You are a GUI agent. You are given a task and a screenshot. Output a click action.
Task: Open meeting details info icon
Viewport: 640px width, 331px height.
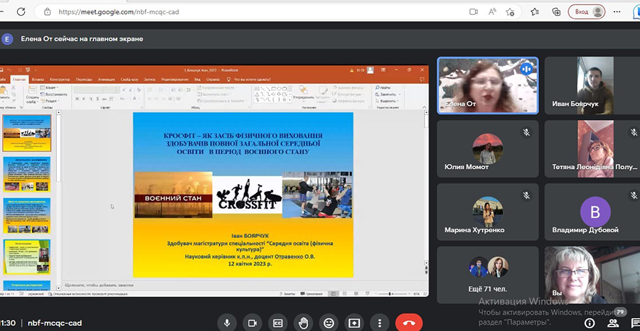tap(589, 322)
